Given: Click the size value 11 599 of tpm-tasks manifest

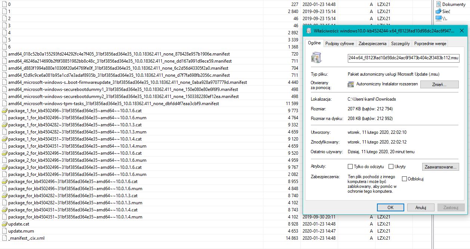Looking at the screenshot, I should [292, 103].
